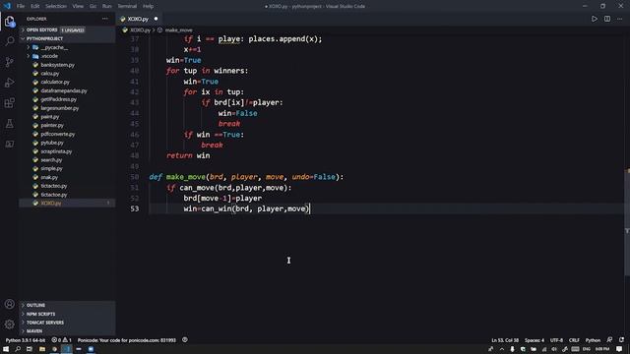The height and width of the screenshot is (354, 630).
Task: Open File Explorer from taskbar
Action: click(42, 349)
